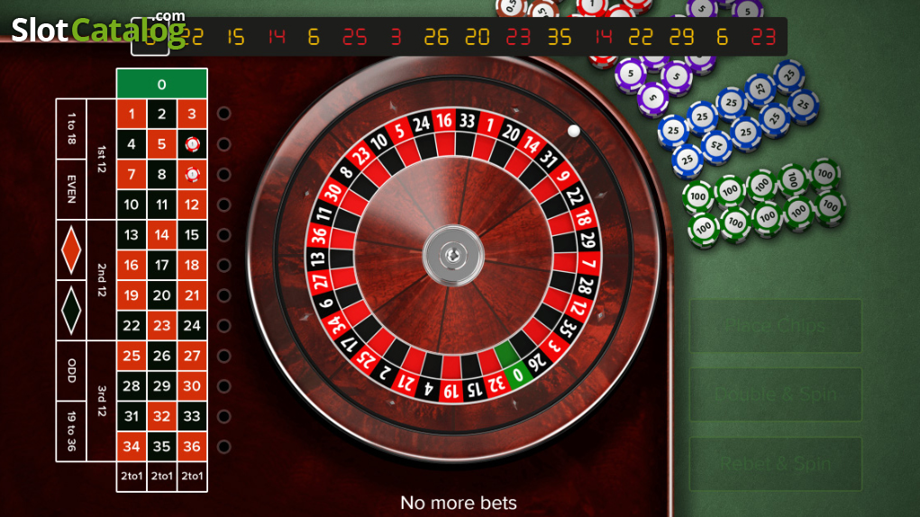Bet on the 1st 12 dozen
This screenshot has width=920, height=517.
tap(102, 159)
